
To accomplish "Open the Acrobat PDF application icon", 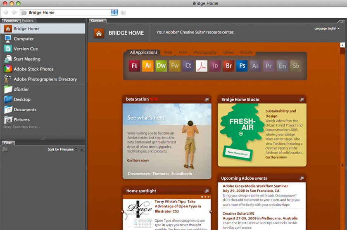I will point(202,66).
